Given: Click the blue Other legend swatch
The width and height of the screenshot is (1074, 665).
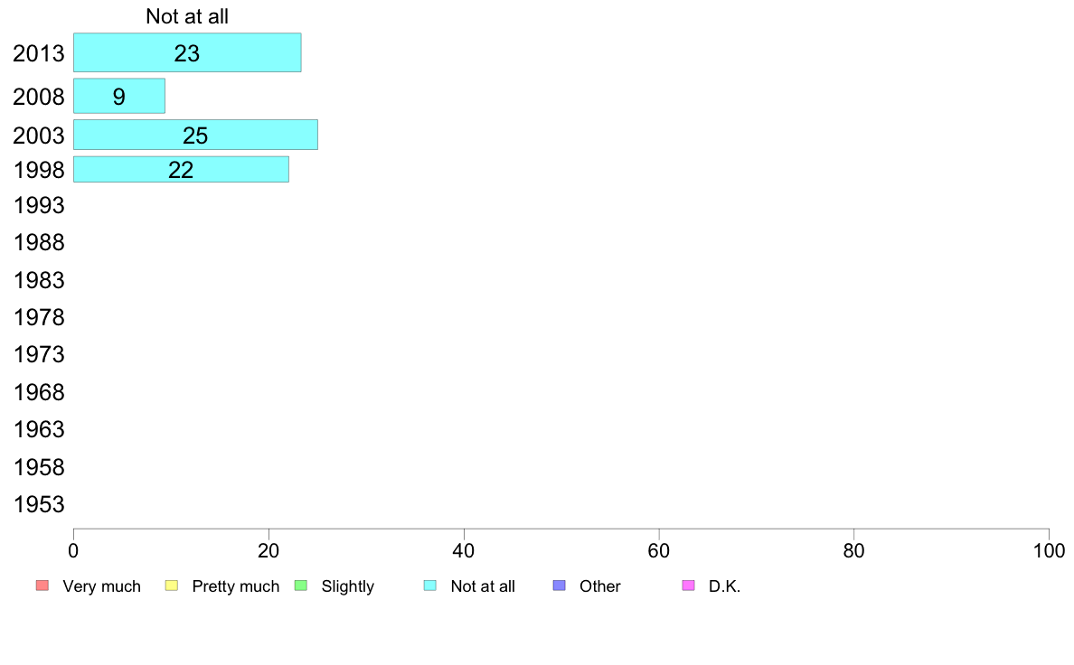Looking at the screenshot, I should point(560,585).
